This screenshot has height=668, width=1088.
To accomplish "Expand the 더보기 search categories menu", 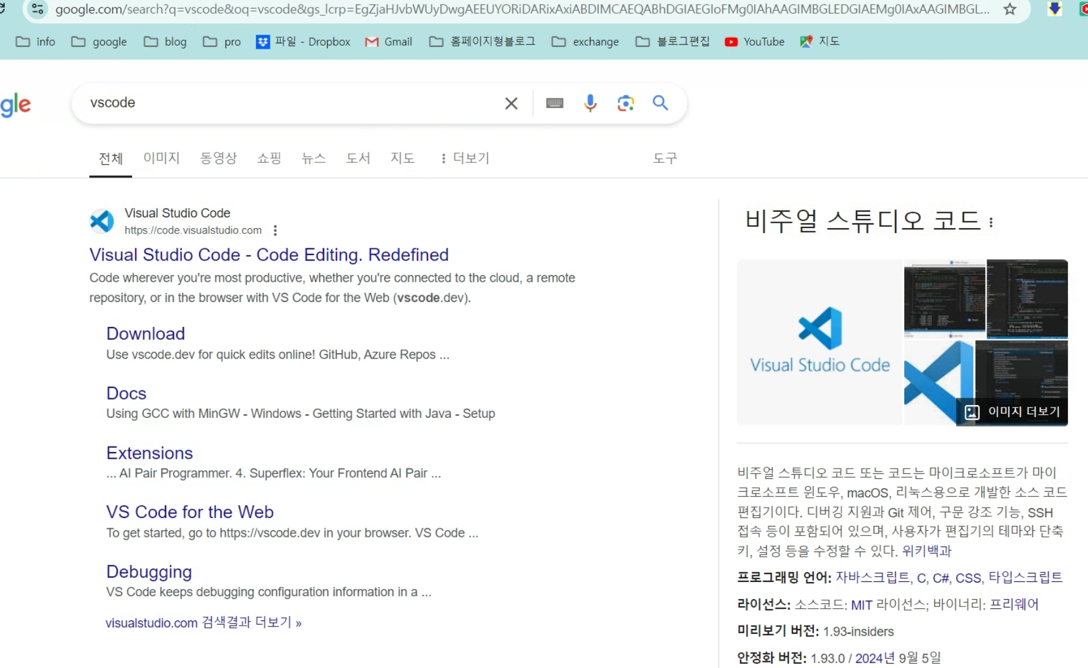I will point(465,159).
